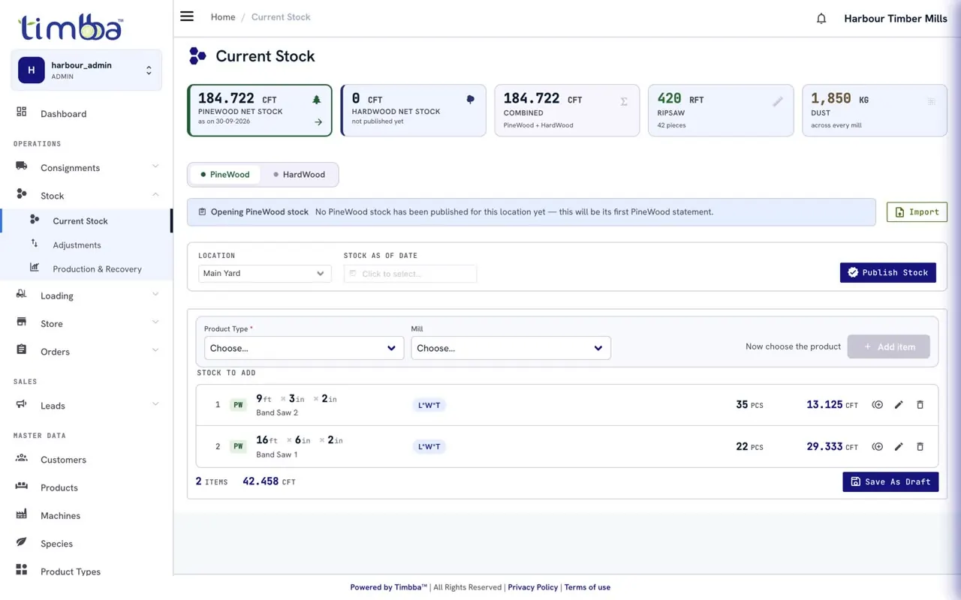Image resolution: width=961 pixels, height=600 pixels.
Task: Click the Stock As Of Date field
Action: 410,274
